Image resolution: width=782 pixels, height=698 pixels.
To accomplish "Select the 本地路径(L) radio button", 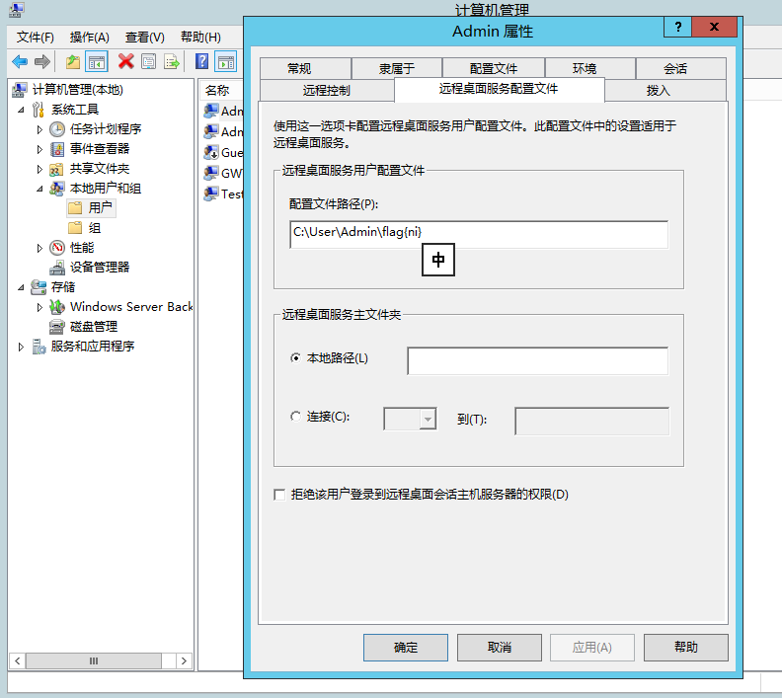I will [x=295, y=357].
